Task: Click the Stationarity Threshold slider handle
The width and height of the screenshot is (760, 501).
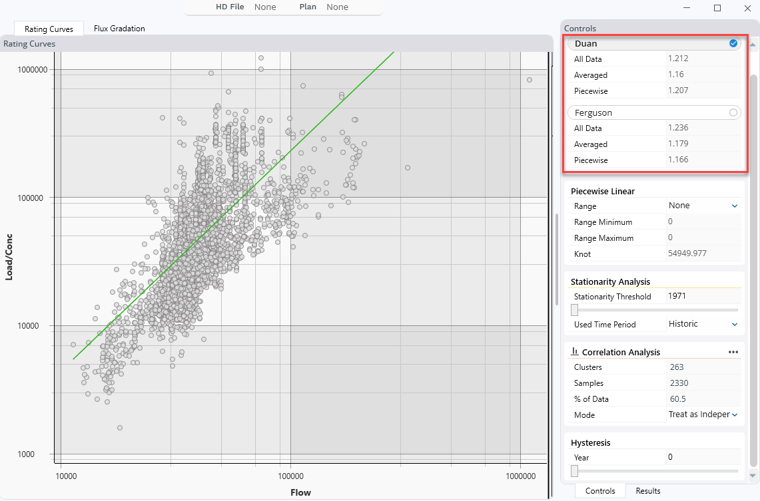Action: coord(574,309)
